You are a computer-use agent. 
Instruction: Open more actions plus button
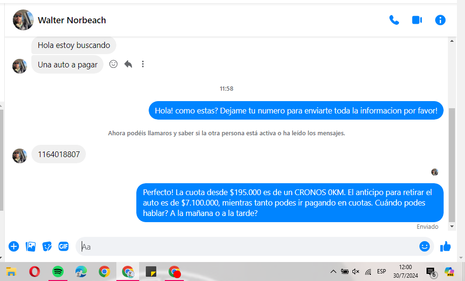click(x=14, y=246)
